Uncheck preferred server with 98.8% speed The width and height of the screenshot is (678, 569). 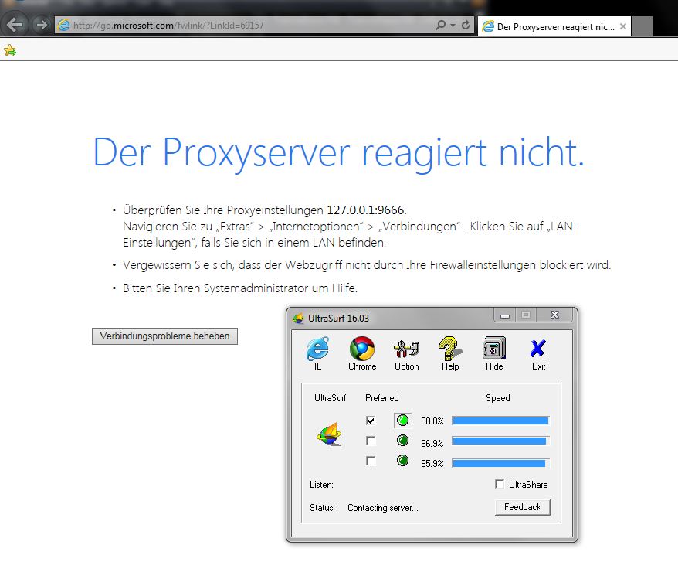[371, 421]
